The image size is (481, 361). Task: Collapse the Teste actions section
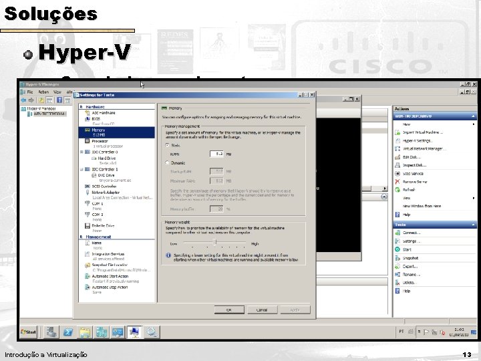(473, 225)
